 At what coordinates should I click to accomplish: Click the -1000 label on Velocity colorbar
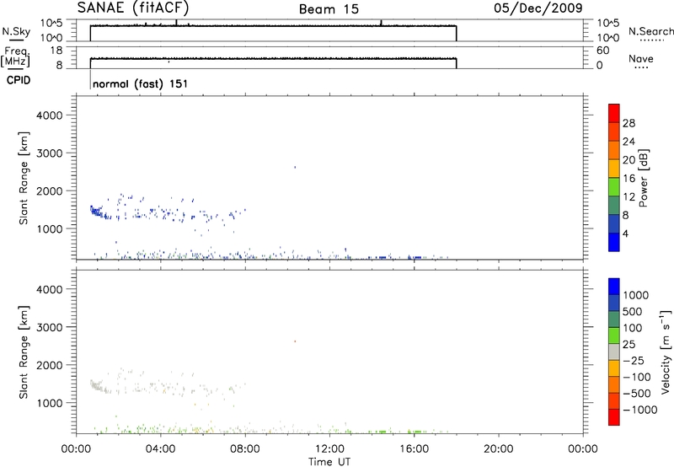pyautogui.click(x=639, y=410)
